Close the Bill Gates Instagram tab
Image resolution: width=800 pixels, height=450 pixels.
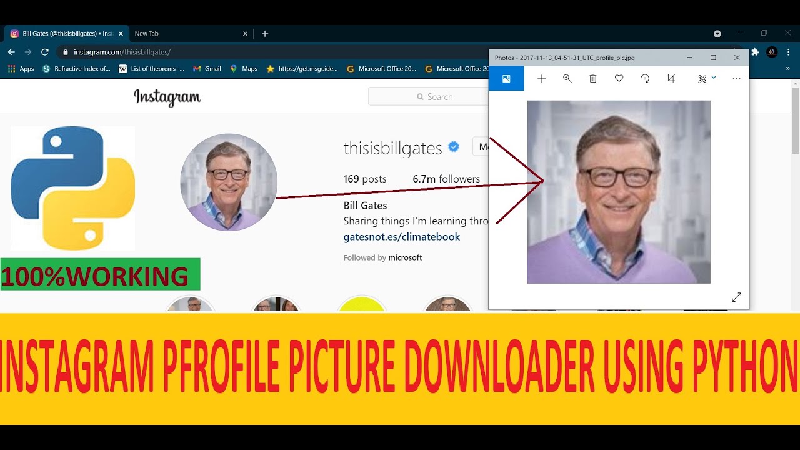pyautogui.click(x=121, y=34)
